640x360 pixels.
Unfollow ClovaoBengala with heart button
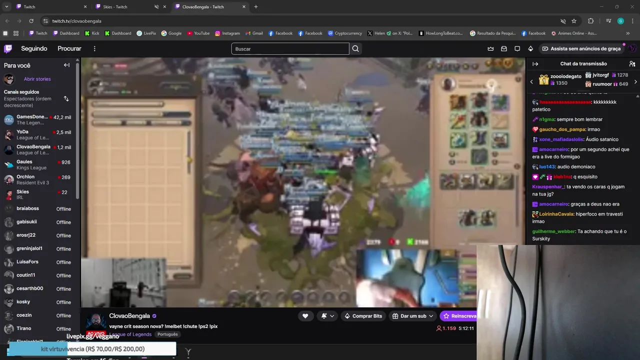305,316
